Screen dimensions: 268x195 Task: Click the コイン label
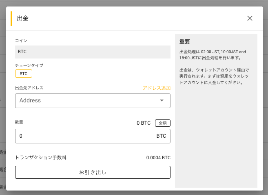[21, 41]
